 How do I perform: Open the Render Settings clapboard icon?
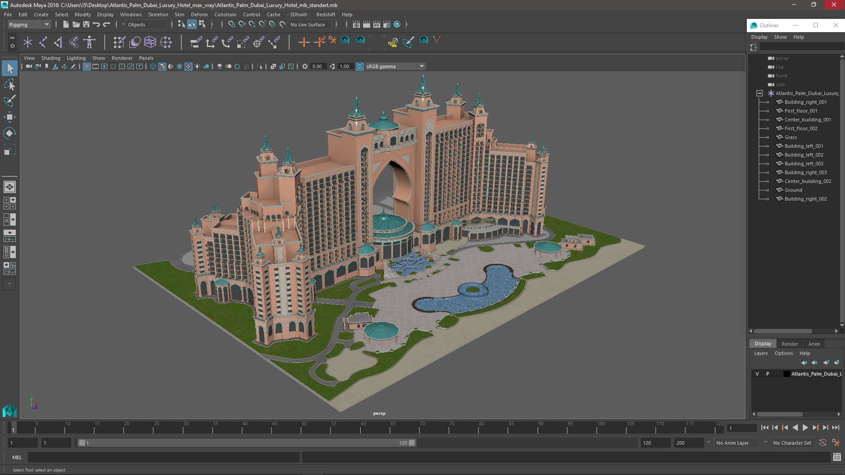(x=387, y=25)
